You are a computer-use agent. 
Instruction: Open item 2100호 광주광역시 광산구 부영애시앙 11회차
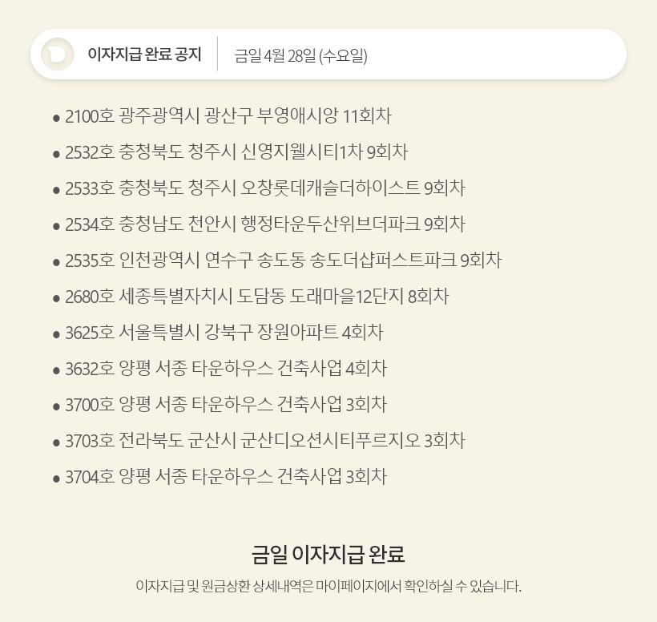(228, 116)
